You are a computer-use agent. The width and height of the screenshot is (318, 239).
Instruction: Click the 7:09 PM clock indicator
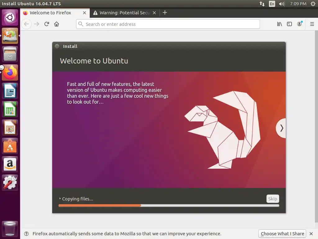298,4
